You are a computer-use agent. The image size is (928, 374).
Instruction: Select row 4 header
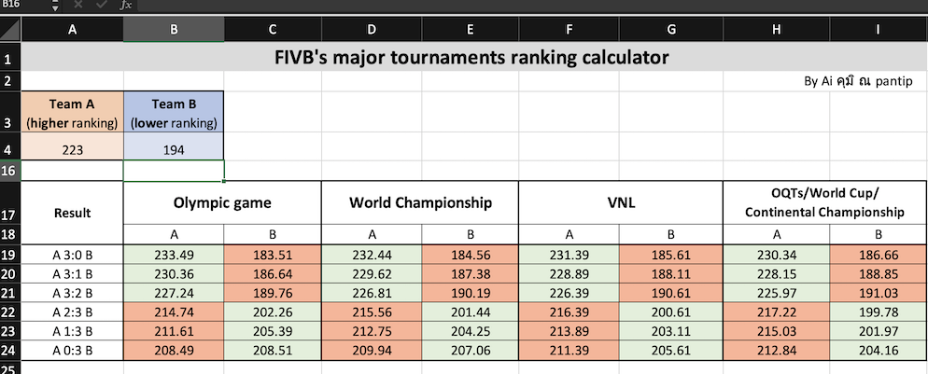click(10, 149)
